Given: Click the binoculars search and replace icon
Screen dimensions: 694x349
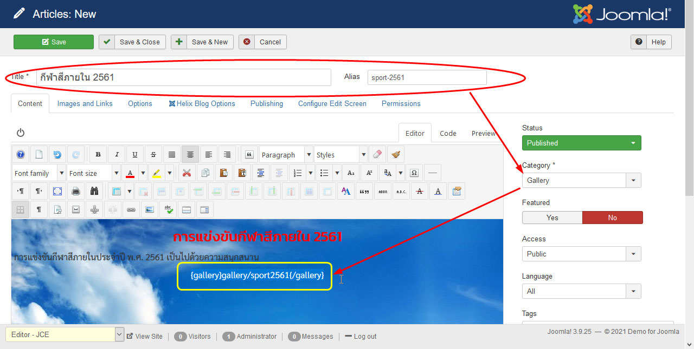Looking at the screenshot, I should (x=94, y=191).
